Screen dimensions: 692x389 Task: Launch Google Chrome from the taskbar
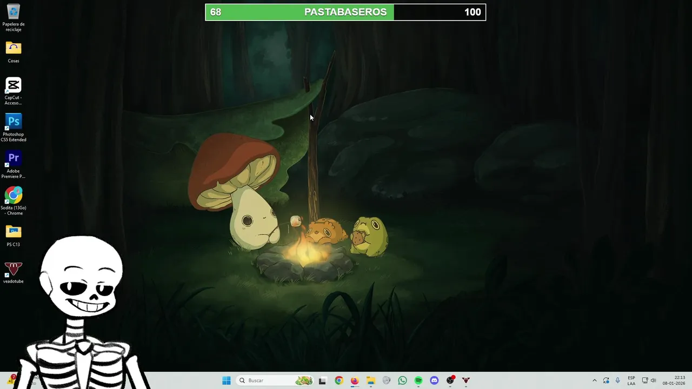pos(339,380)
